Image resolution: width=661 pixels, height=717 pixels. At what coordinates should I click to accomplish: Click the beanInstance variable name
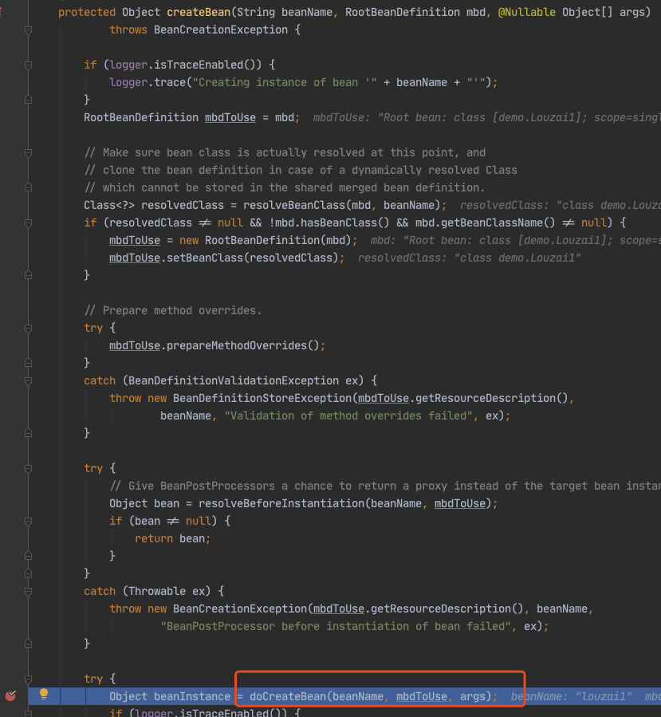pyautogui.click(x=192, y=696)
